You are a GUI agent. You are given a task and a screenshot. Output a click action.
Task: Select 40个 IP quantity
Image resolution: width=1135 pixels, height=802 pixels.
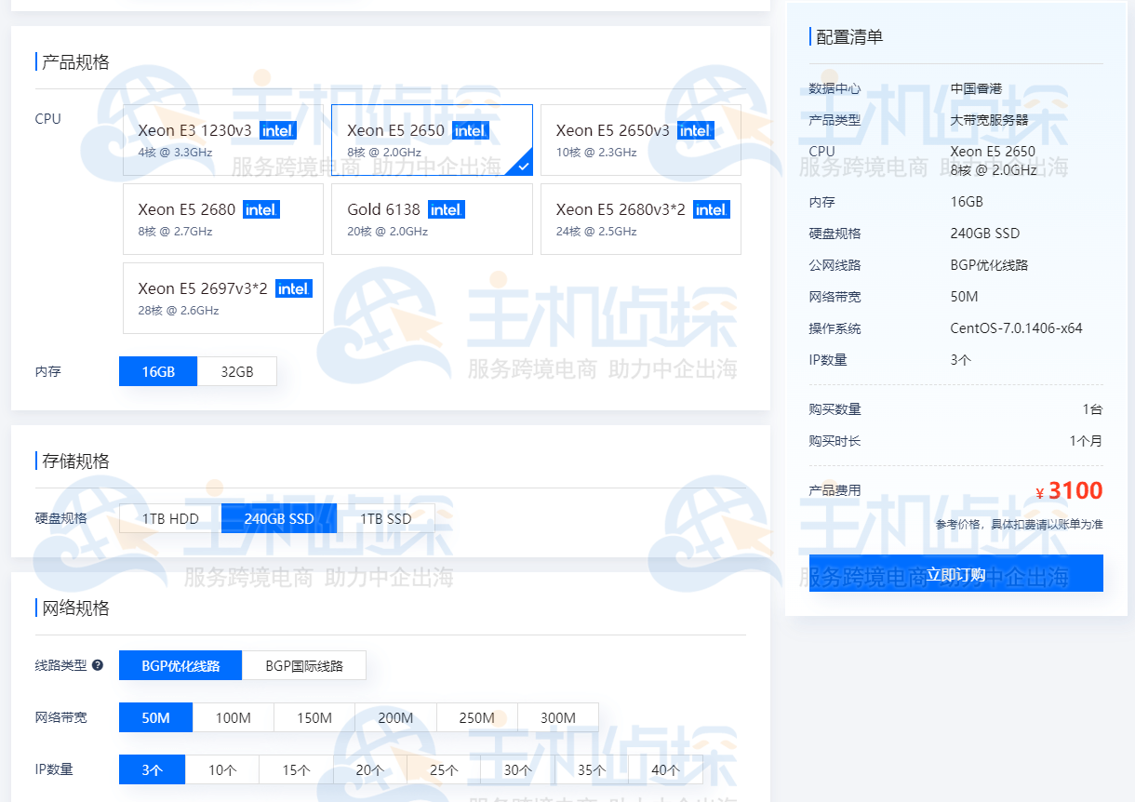[x=663, y=769]
